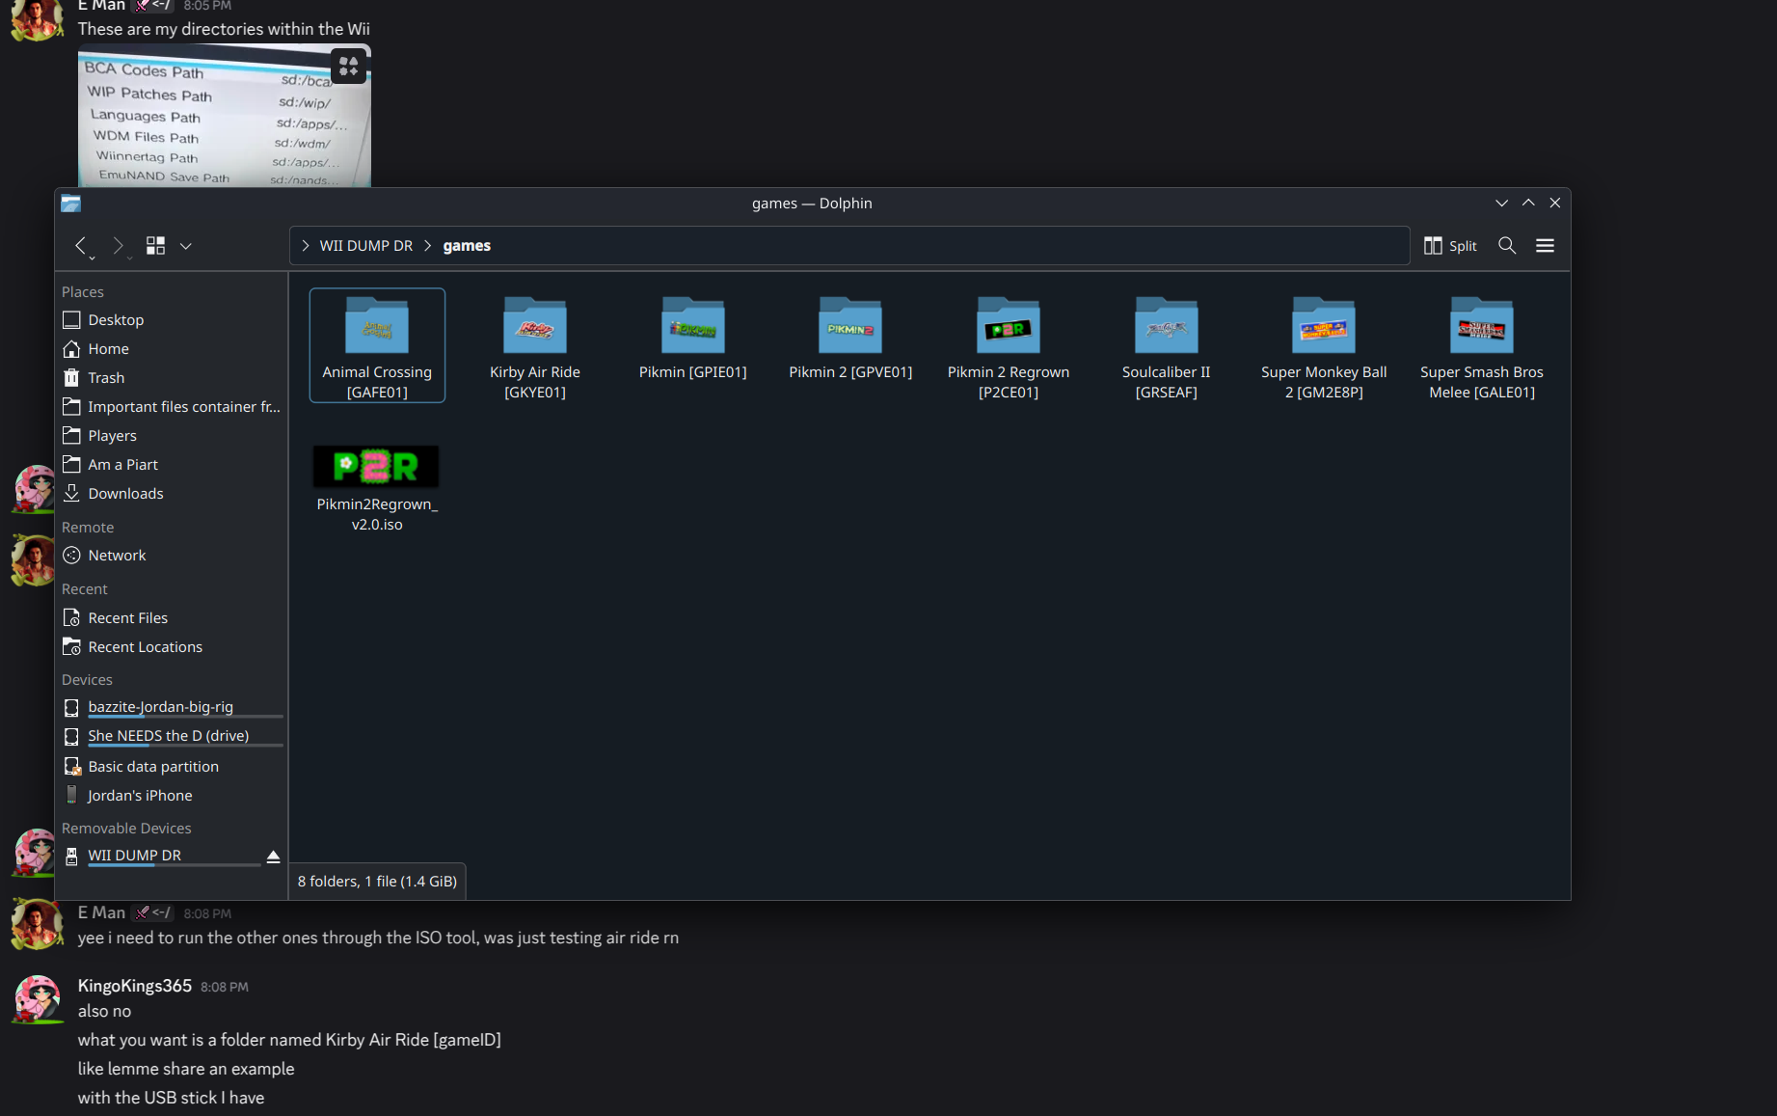Click the expand icon on the Wii screenshot image
Viewport: 1777px width, 1116px height.
[349, 66]
